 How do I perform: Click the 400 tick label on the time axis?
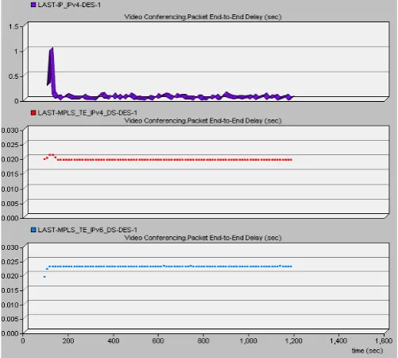pos(113,340)
